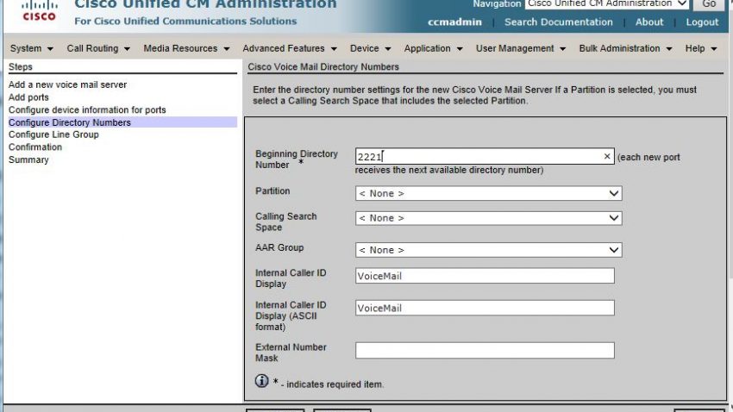
Task: Open the User Management menu
Action: [520, 49]
